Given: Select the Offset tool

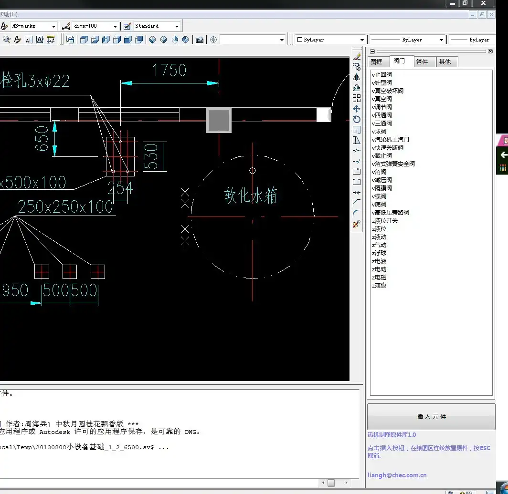Looking at the screenshot, I should point(357,88).
